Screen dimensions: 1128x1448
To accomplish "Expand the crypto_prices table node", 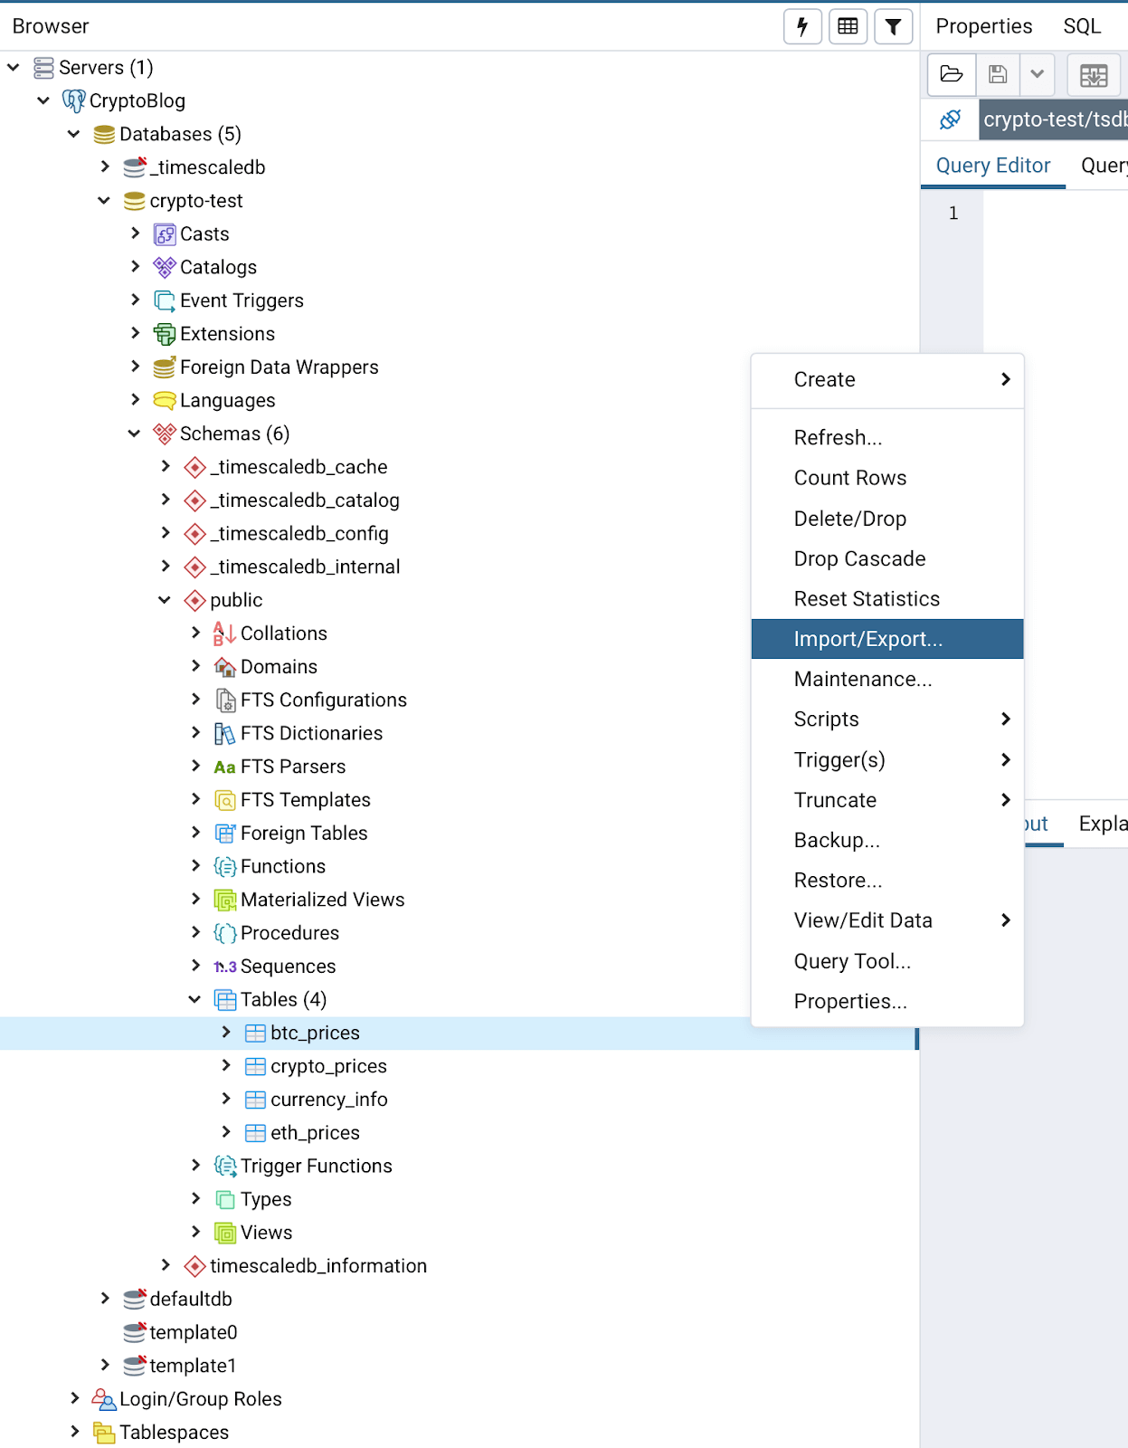I will [226, 1066].
